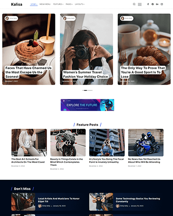Expand the Home dropdown menu
The image size is (173, 216).
(x=34, y=4)
